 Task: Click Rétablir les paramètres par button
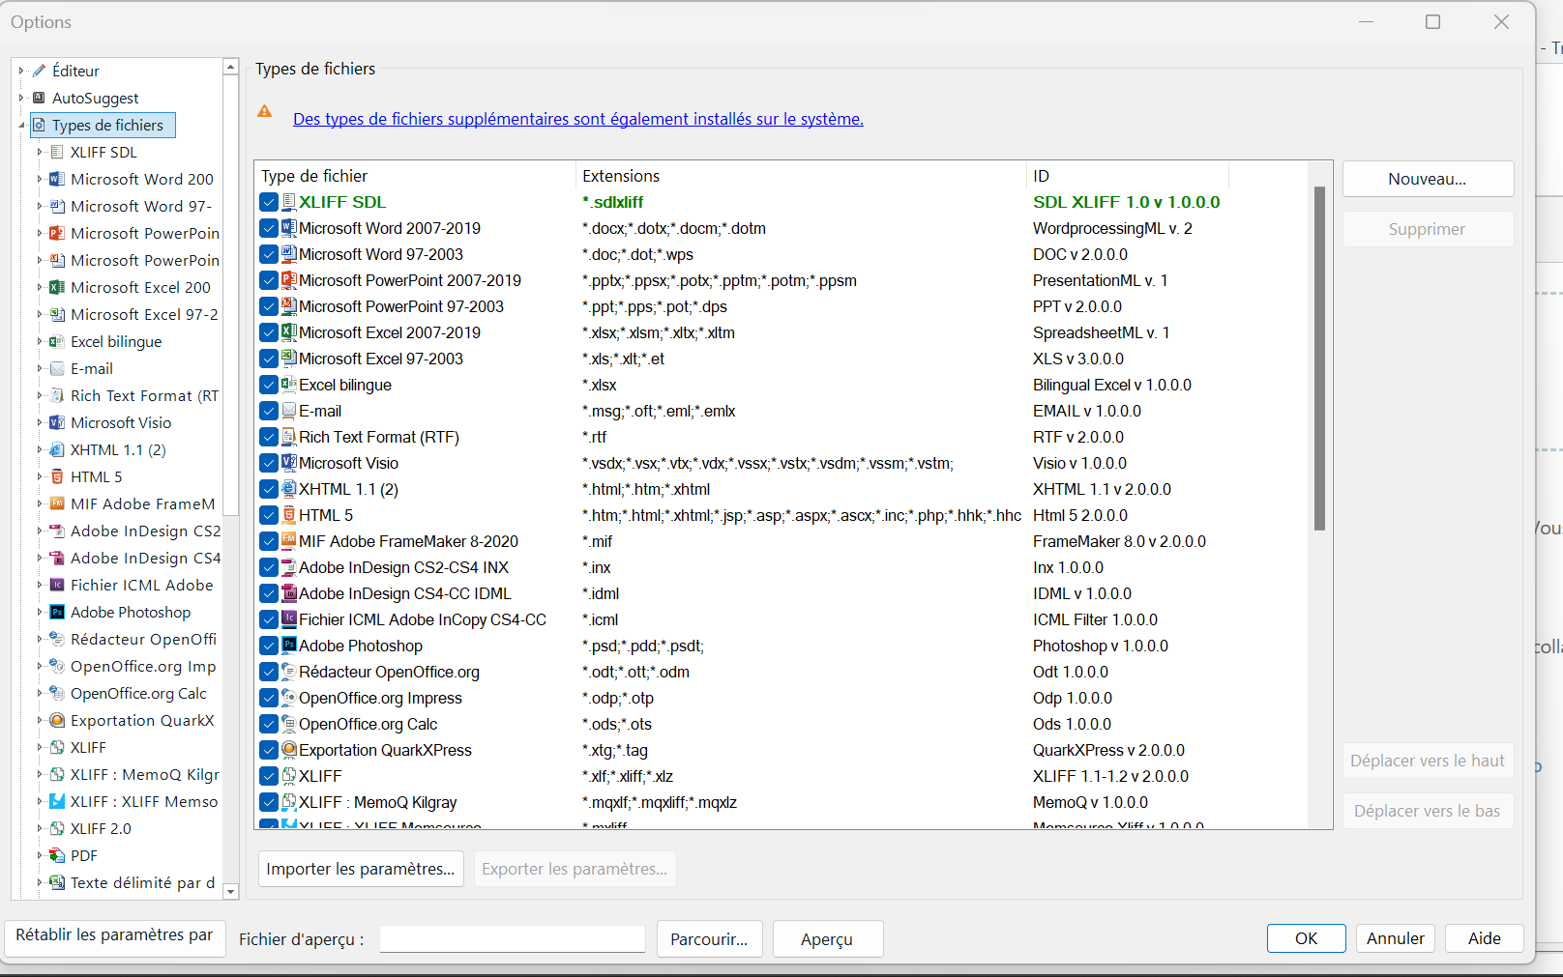pyautogui.click(x=115, y=937)
